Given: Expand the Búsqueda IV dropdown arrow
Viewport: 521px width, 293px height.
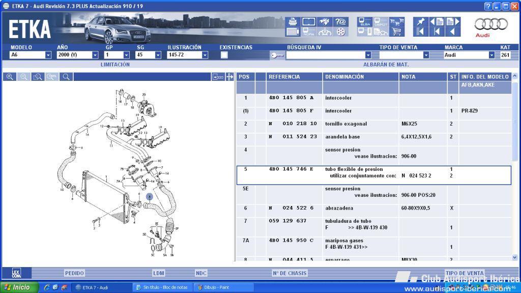Looking at the screenshot, I should 368,55.
